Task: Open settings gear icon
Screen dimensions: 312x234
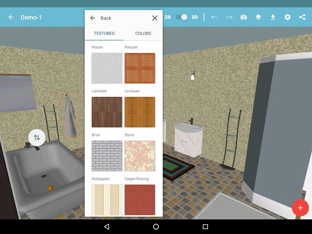Action: (x=288, y=17)
